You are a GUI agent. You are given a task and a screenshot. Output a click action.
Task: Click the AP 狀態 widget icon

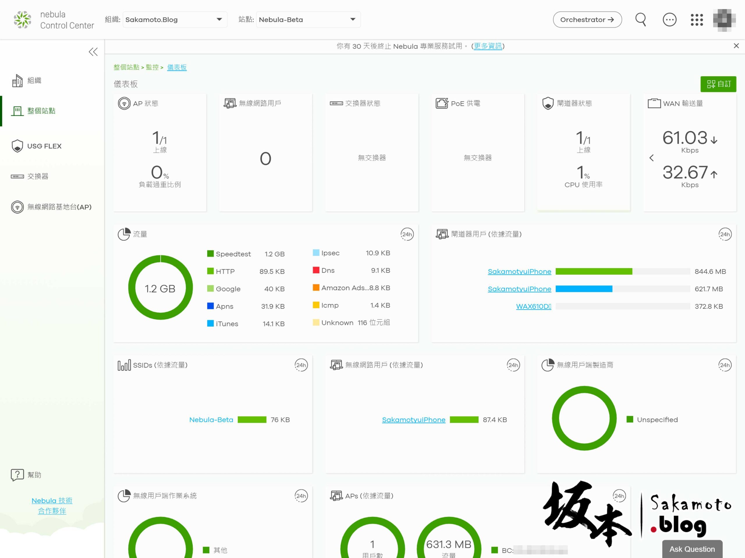point(124,103)
